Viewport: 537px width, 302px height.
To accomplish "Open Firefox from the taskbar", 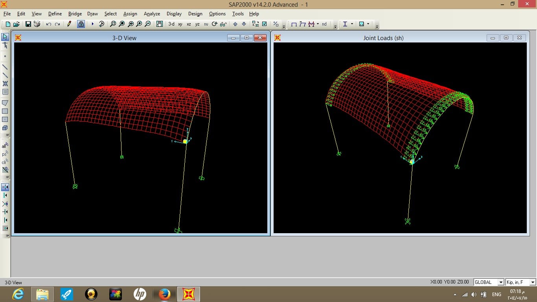I will coord(165,294).
